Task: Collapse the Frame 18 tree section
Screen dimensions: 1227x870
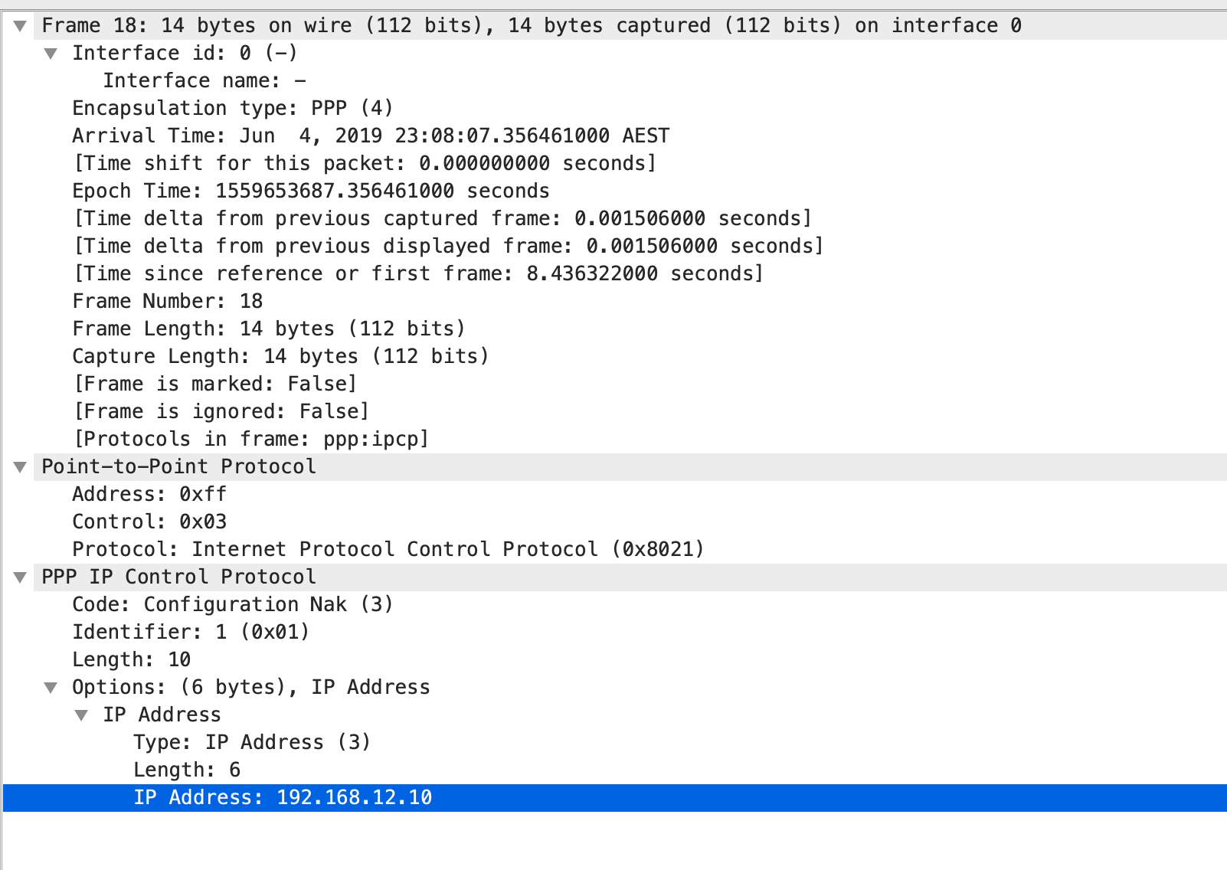Action: click(x=21, y=26)
